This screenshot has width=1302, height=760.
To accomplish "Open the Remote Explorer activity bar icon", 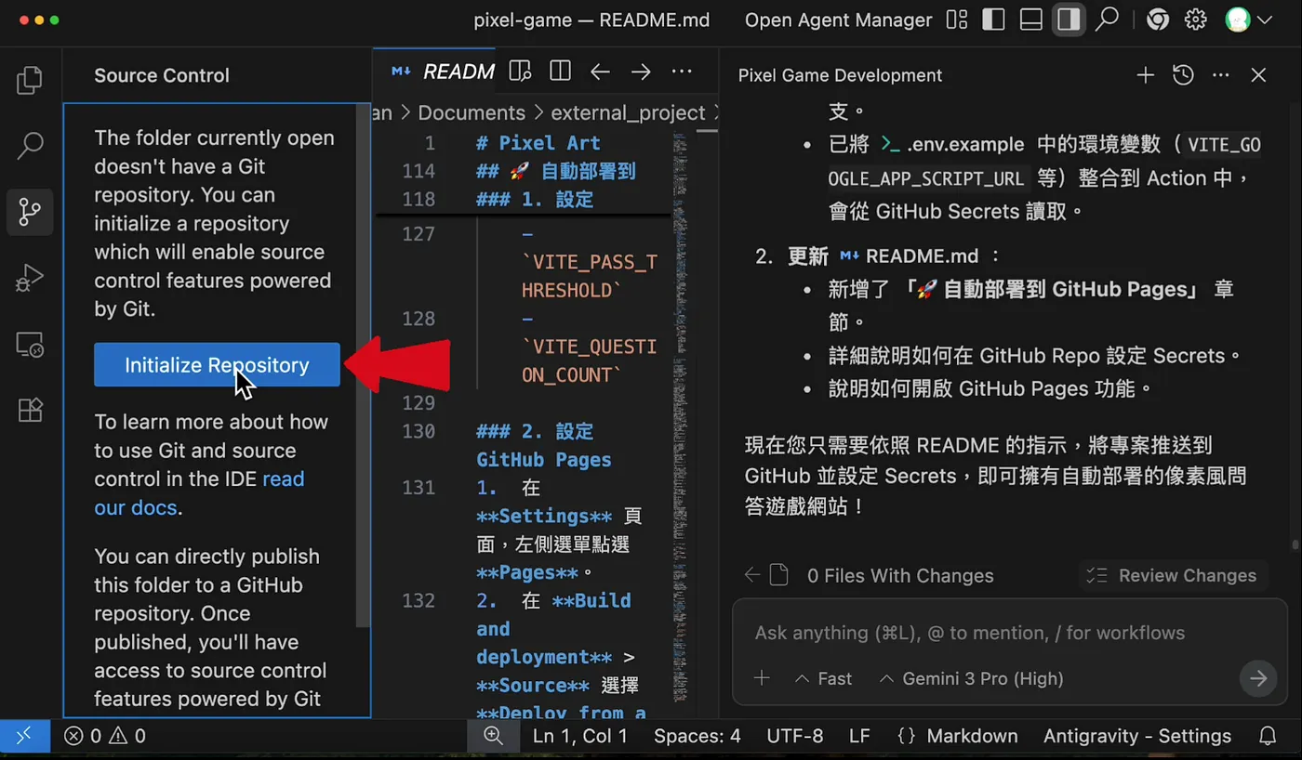I will pyautogui.click(x=30, y=345).
